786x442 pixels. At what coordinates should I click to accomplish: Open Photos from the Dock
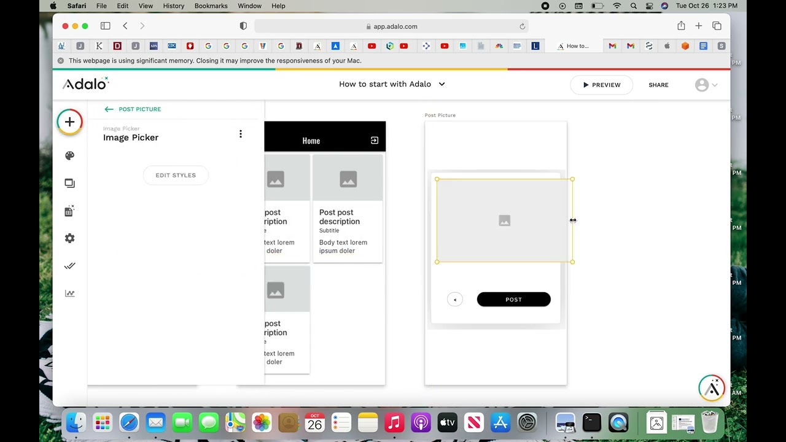click(x=262, y=422)
